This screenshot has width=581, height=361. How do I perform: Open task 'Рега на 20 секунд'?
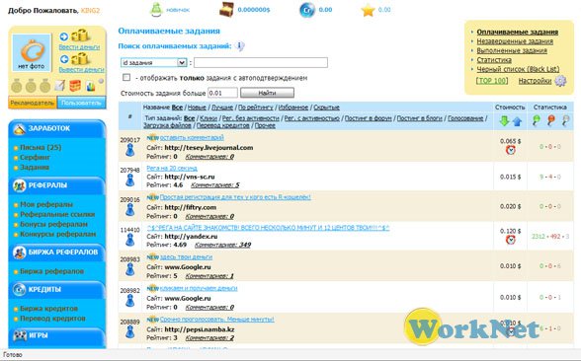coord(172,168)
